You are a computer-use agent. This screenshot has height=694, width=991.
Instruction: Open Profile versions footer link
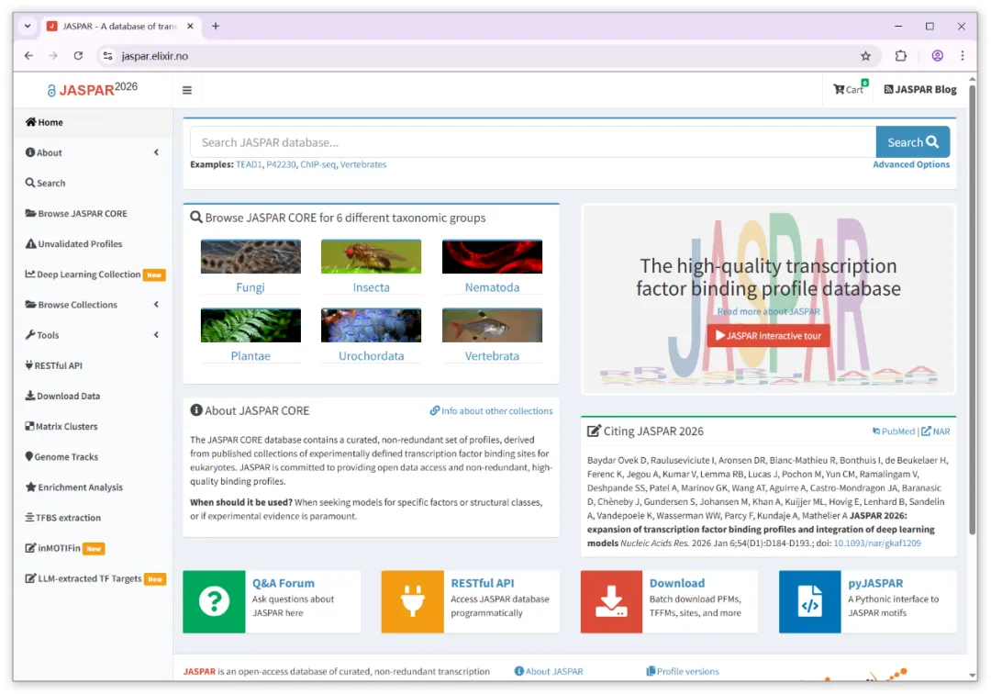[683, 671]
